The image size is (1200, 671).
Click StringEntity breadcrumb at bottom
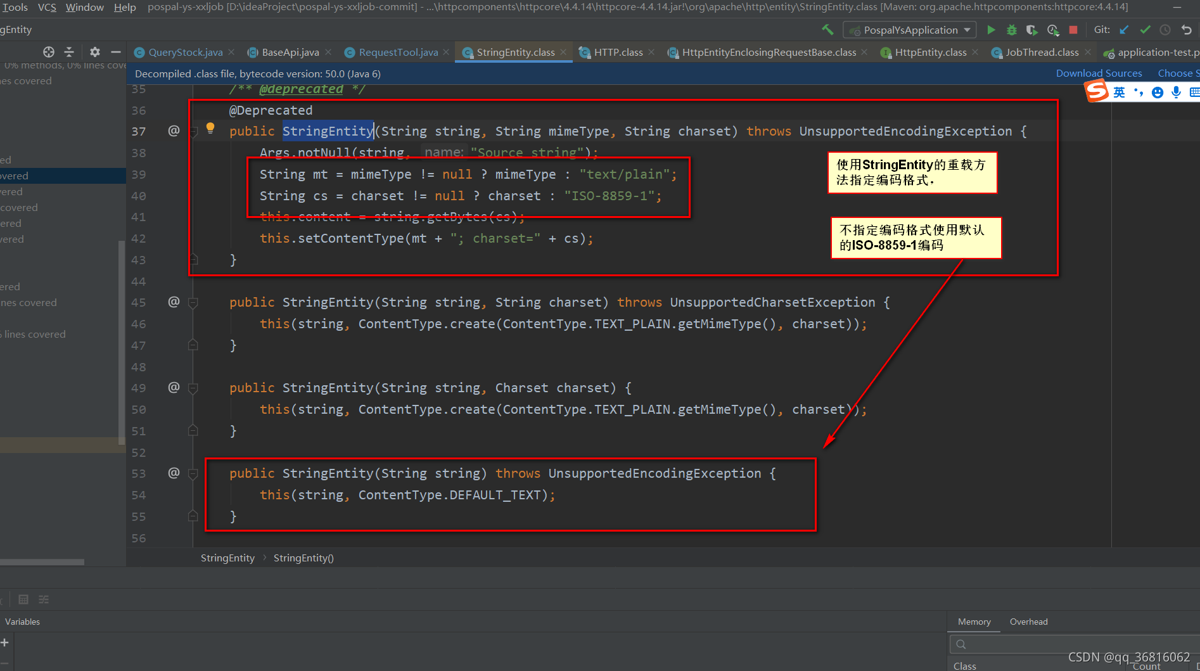tap(227, 558)
